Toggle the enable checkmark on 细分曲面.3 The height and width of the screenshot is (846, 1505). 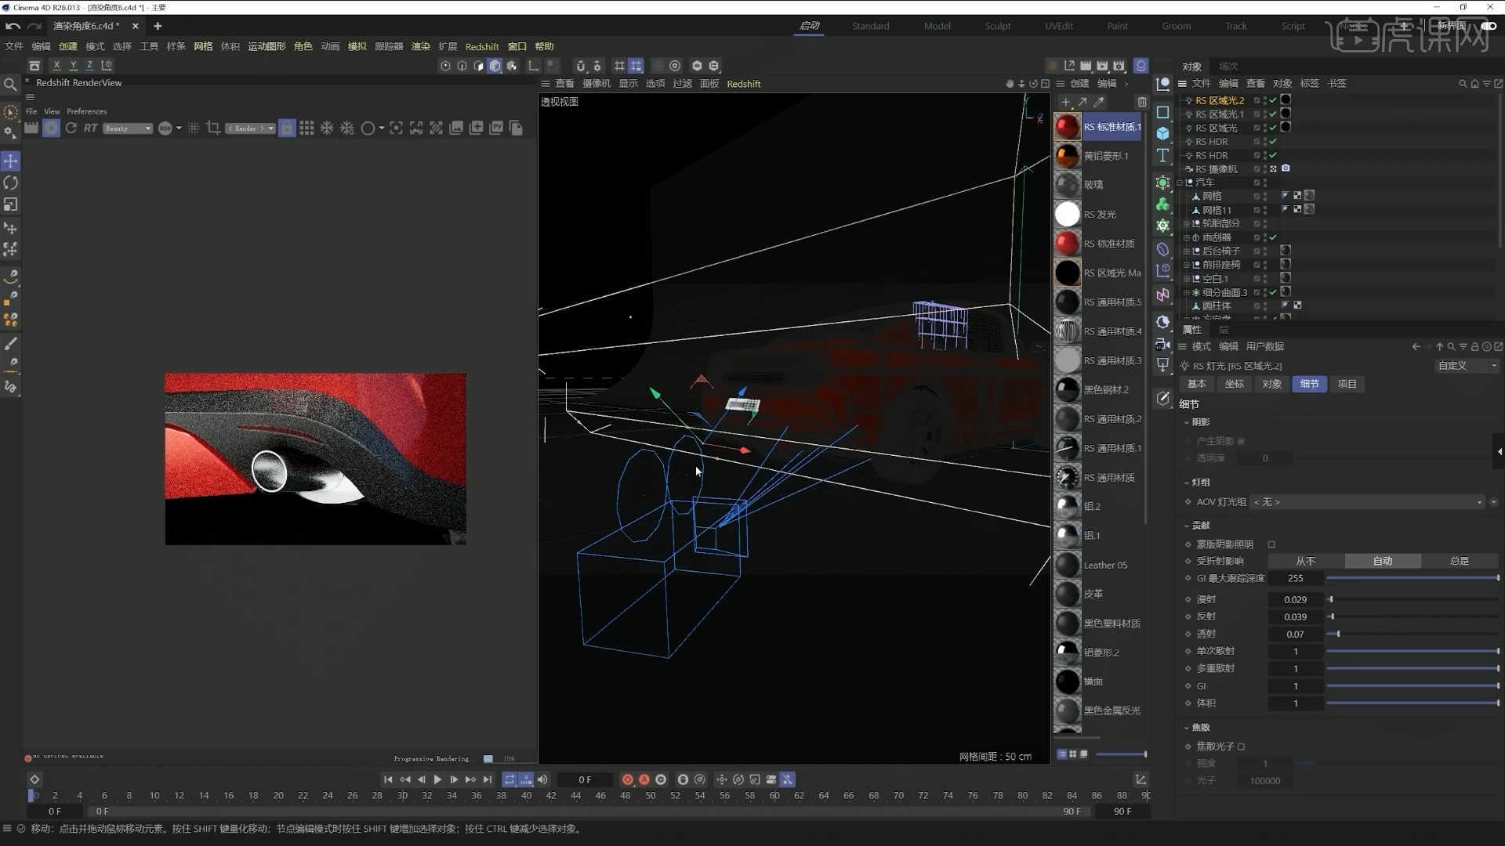tap(1271, 292)
